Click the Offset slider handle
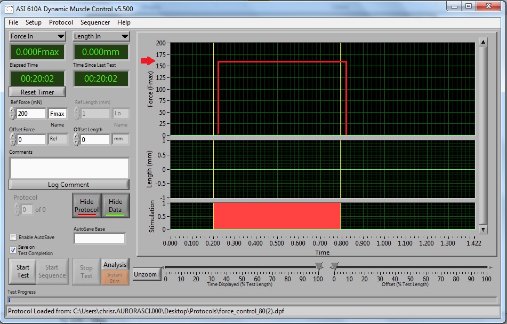The width and height of the screenshot is (507, 324). (x=334, y=267)
